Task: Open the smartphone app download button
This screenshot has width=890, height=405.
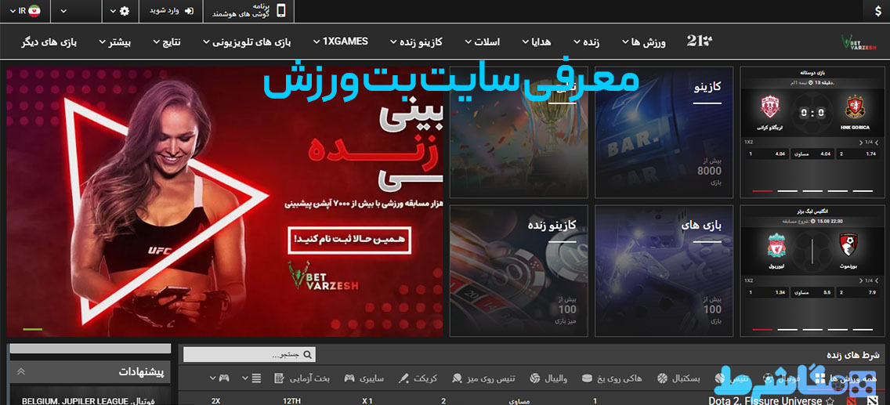Action: [x=248, y=11]
